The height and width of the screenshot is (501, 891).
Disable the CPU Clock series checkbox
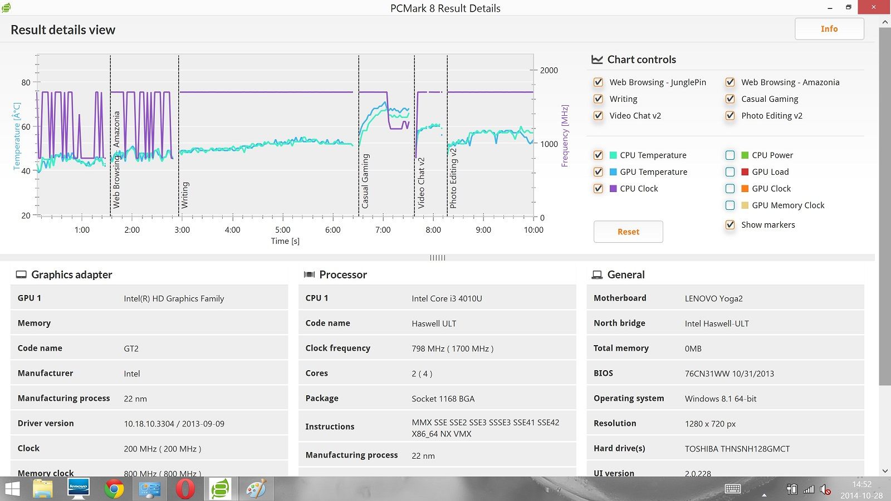598,189
